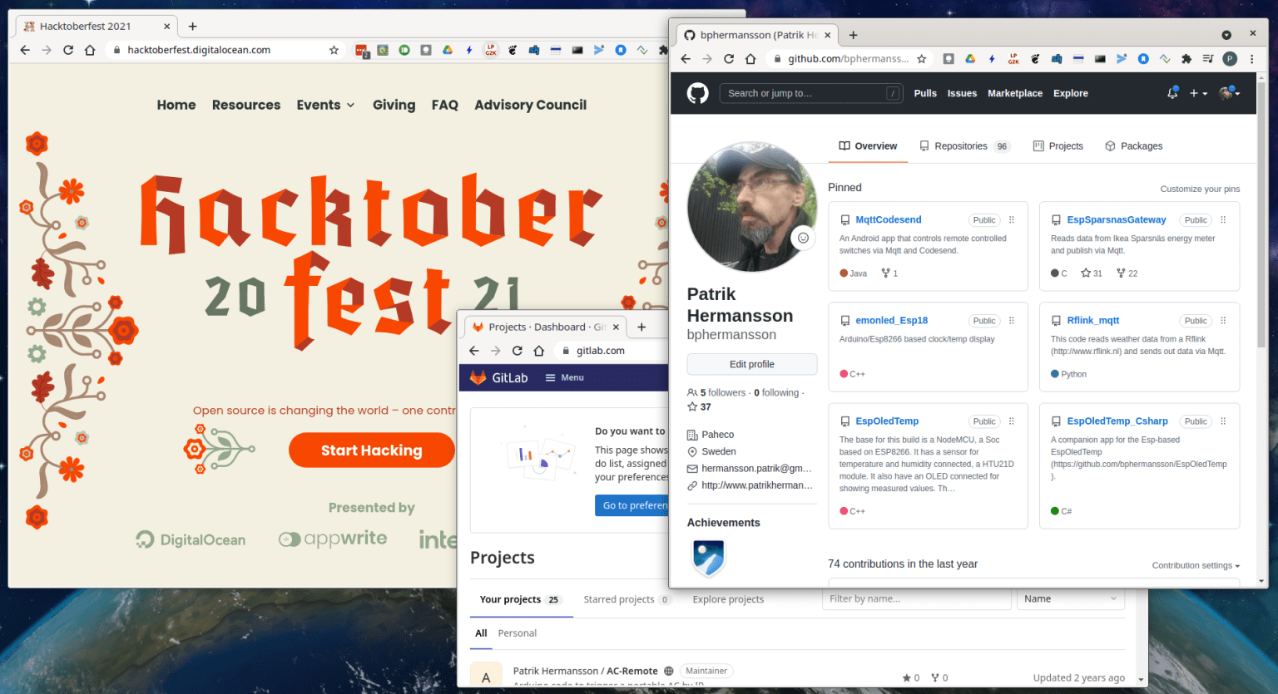Click the Edit profile button
Screen dimensions: 1278x694
click(751, 364)
